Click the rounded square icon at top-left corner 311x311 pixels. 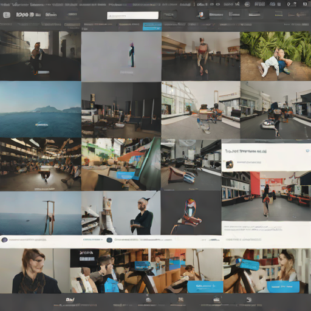point(7,15)
